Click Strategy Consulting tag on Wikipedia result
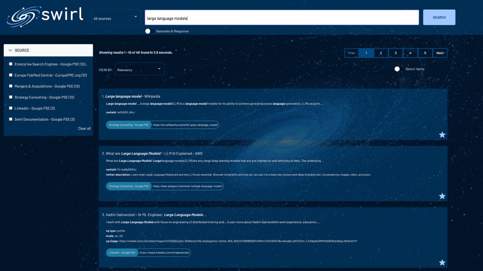The image size is (483, 271). (x=129, y=125)
